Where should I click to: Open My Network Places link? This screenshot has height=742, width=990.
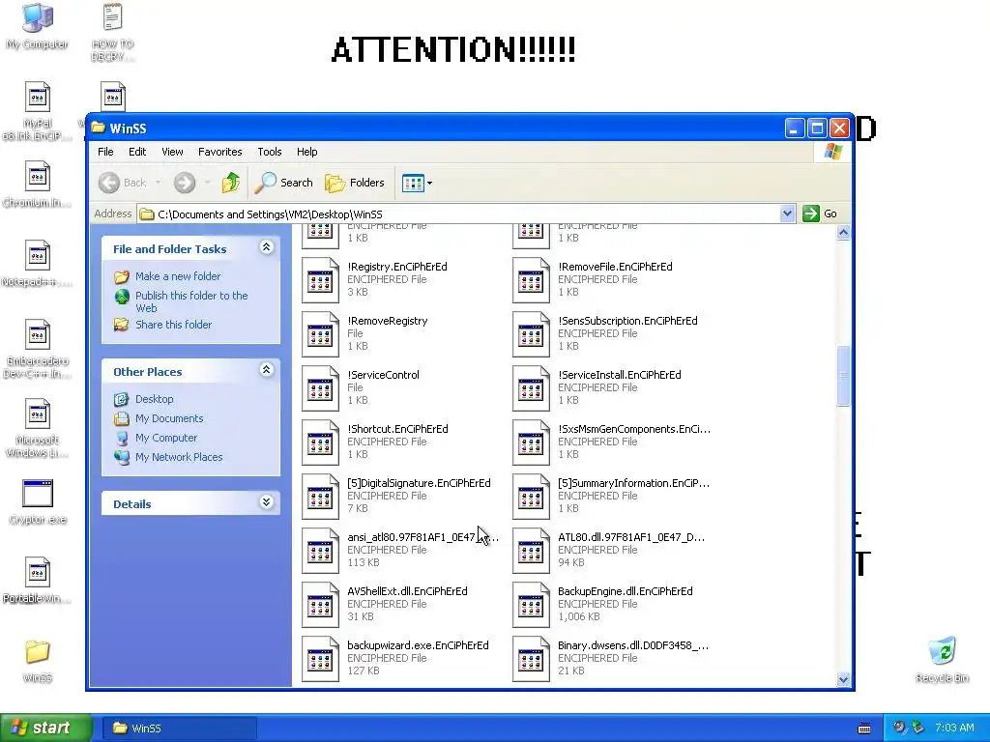pyautogui.click(x=179, y=457)
